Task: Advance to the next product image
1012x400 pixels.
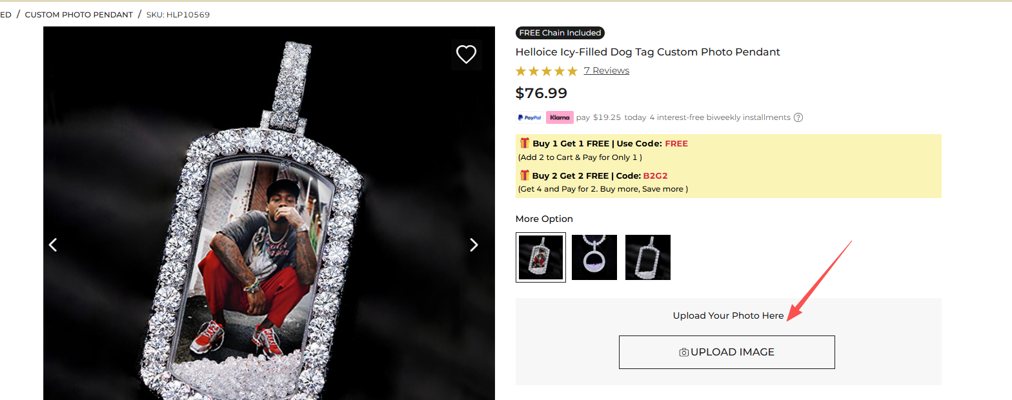Action: pos(474,245)
